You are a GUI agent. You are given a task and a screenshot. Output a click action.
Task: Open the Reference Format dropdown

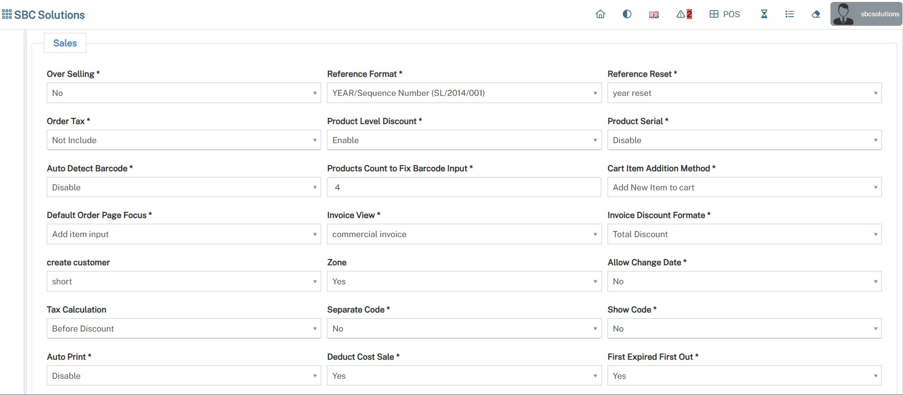[x=463, y=93]
